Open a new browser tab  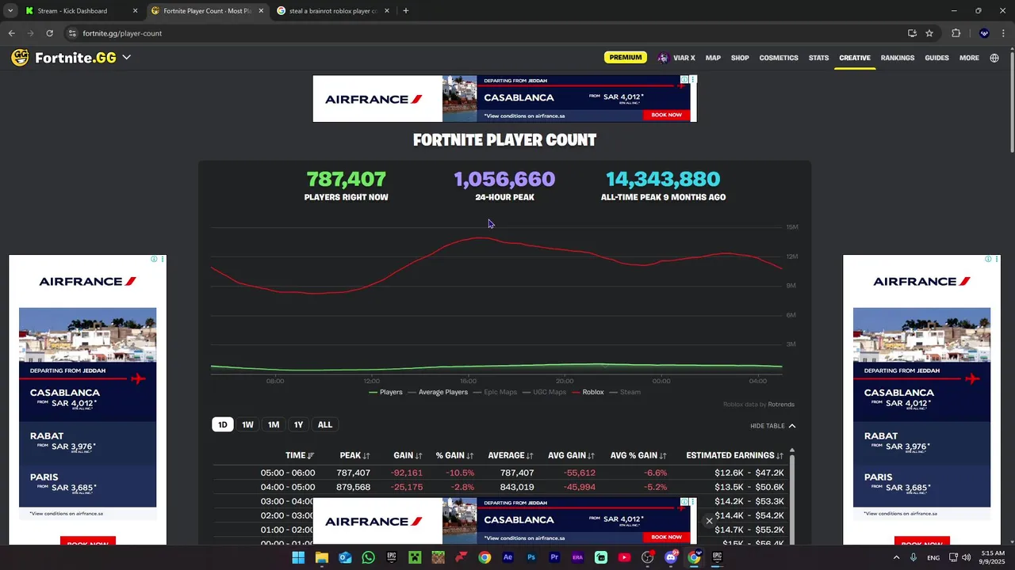pos(406,11)
